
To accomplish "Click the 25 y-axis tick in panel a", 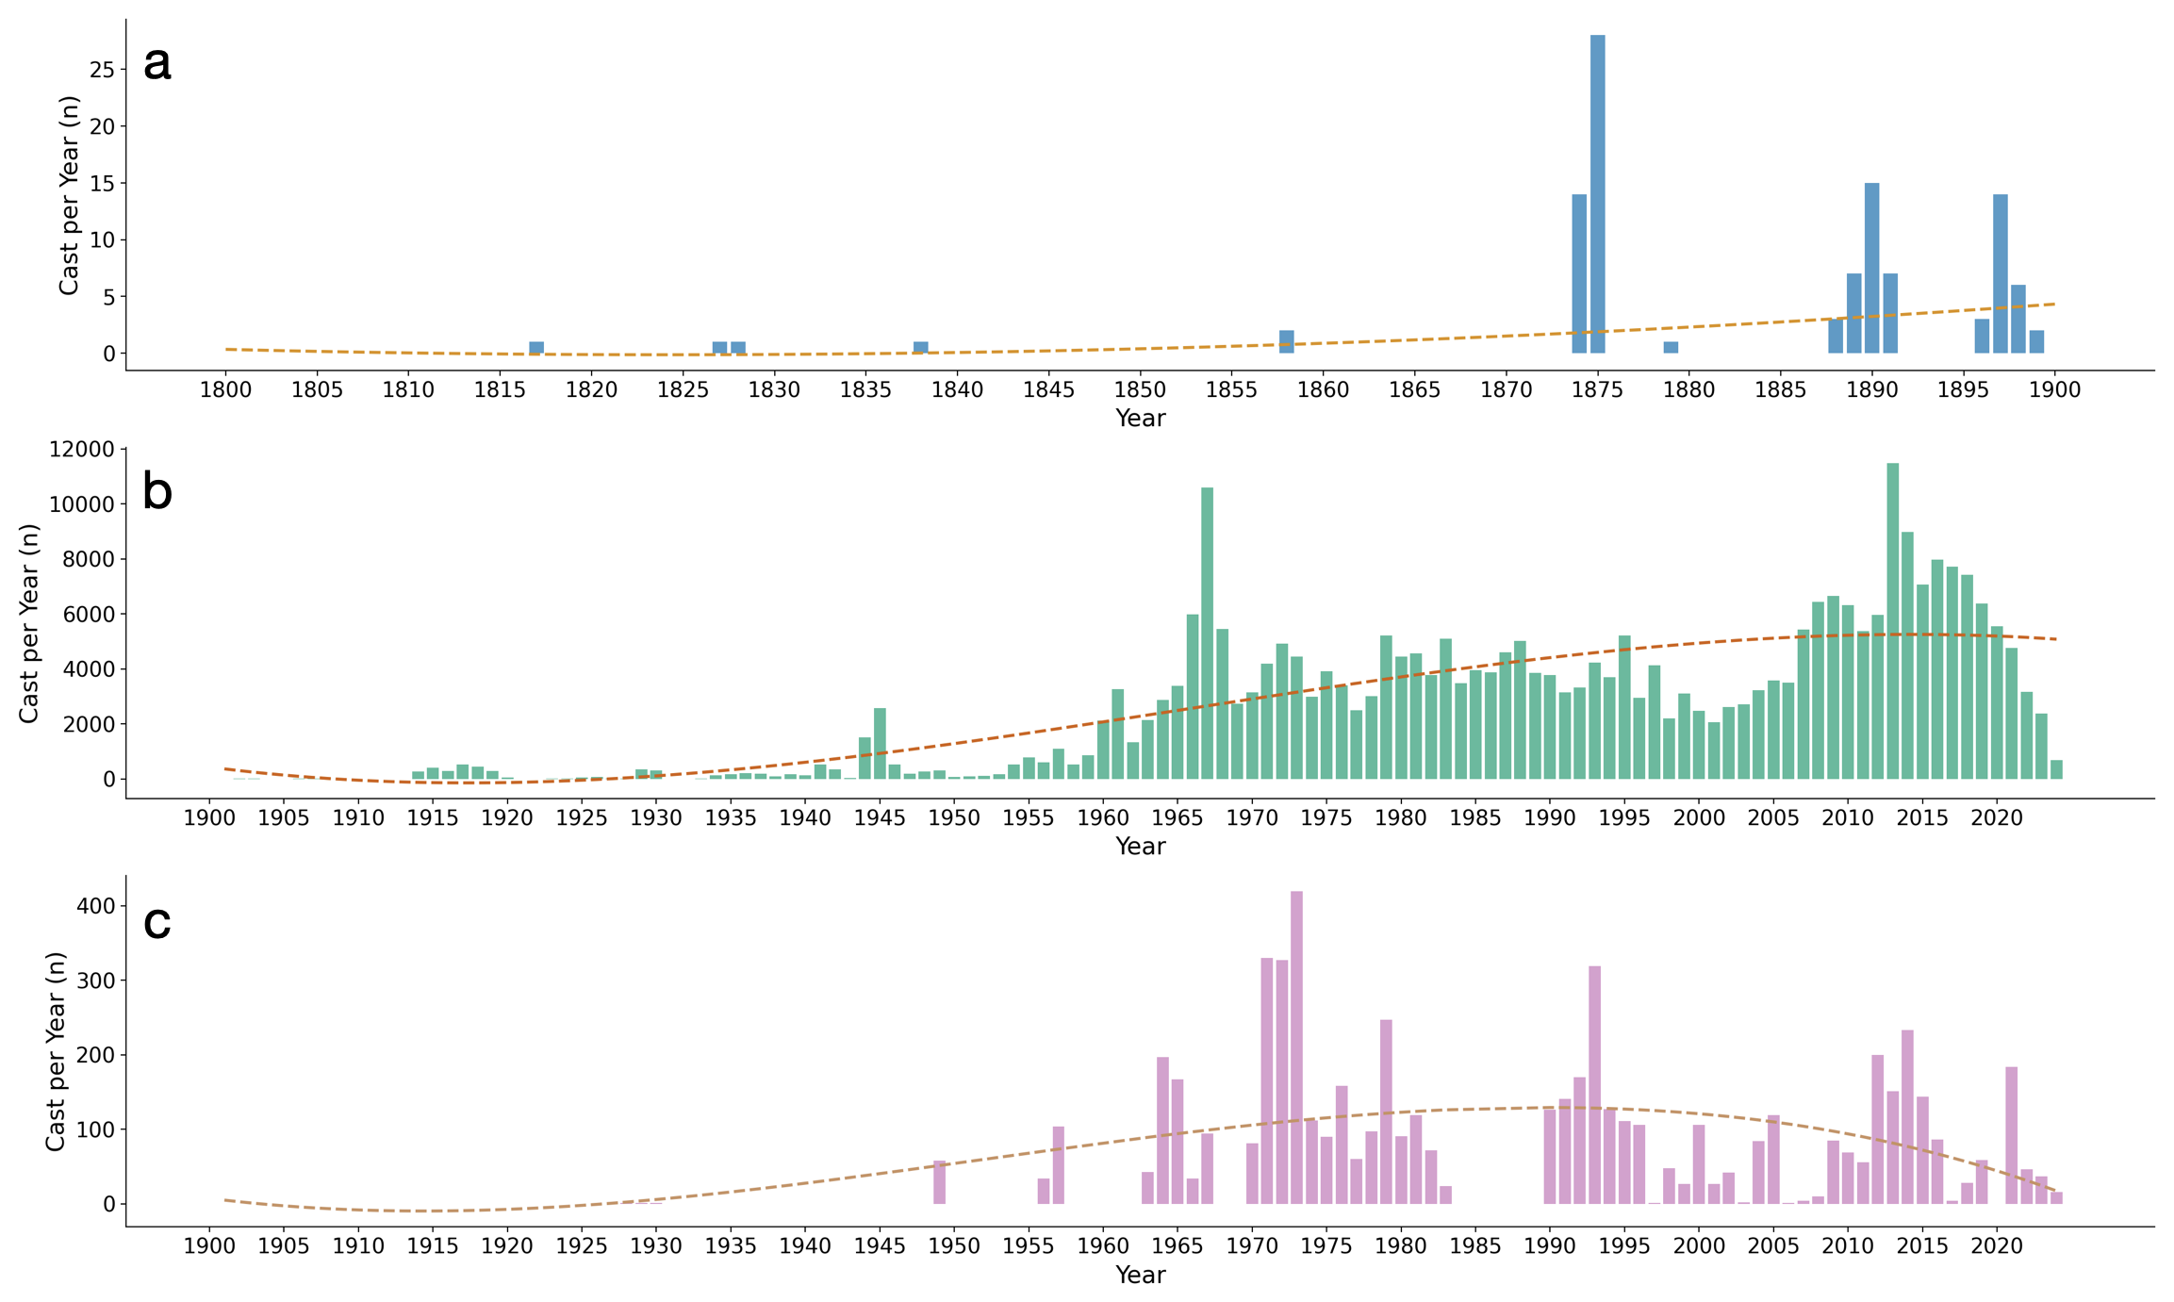I will pos(103,70).
